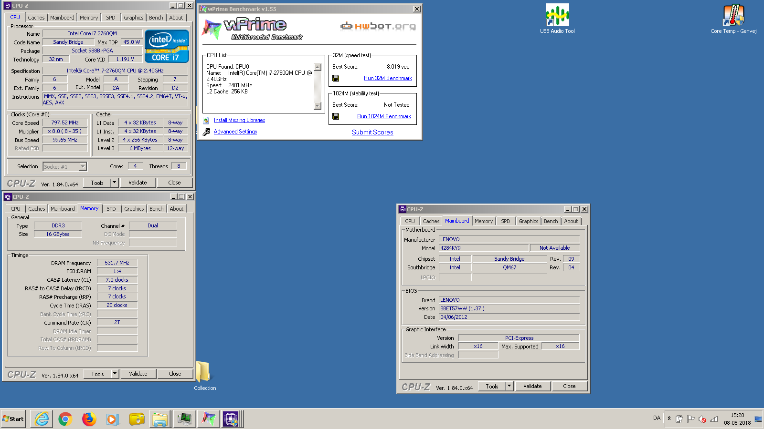Screen dimensions: 764x429
Task: Click the Intel Core i7 logo badge
Action: 167,46
